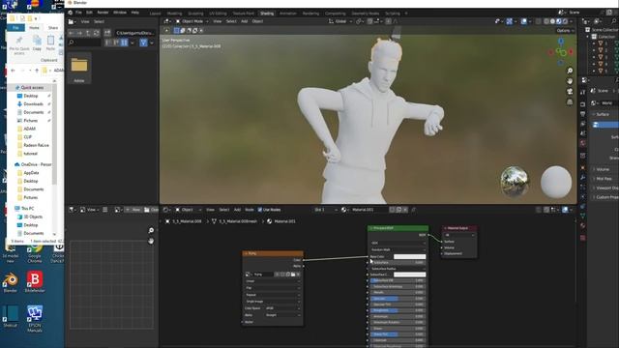Click the Blender file browser path field
Image resolution: width=619 pixels, height=348 pixels.
coord(134,33)
